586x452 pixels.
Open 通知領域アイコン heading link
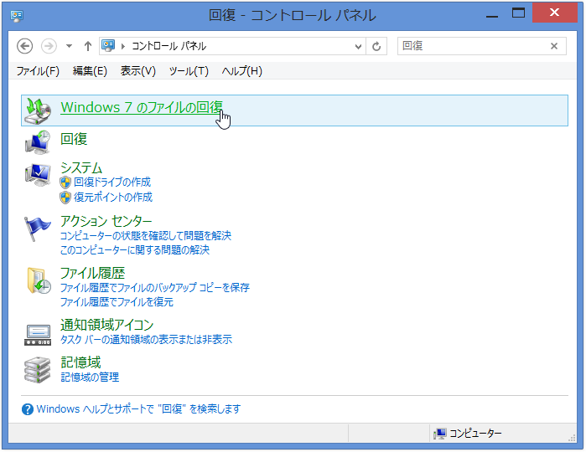[x=106, y=325]
